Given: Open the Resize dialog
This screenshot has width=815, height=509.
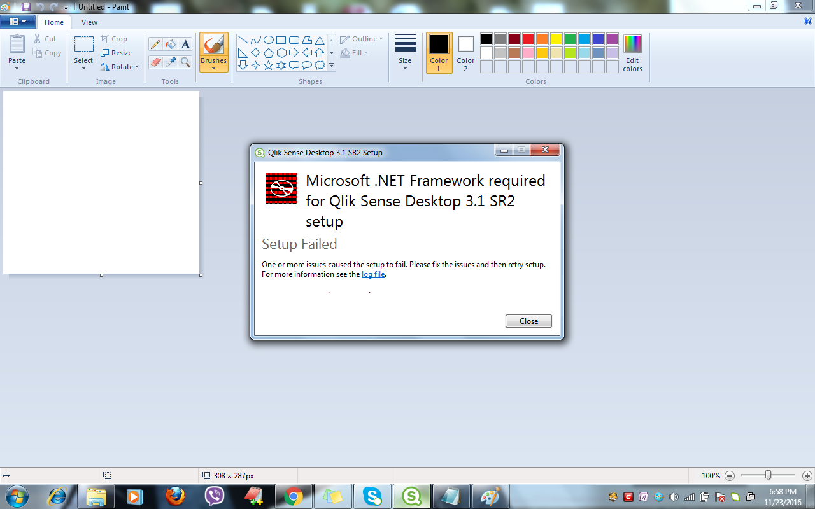Looking at the screenshot, I should 117,53.
